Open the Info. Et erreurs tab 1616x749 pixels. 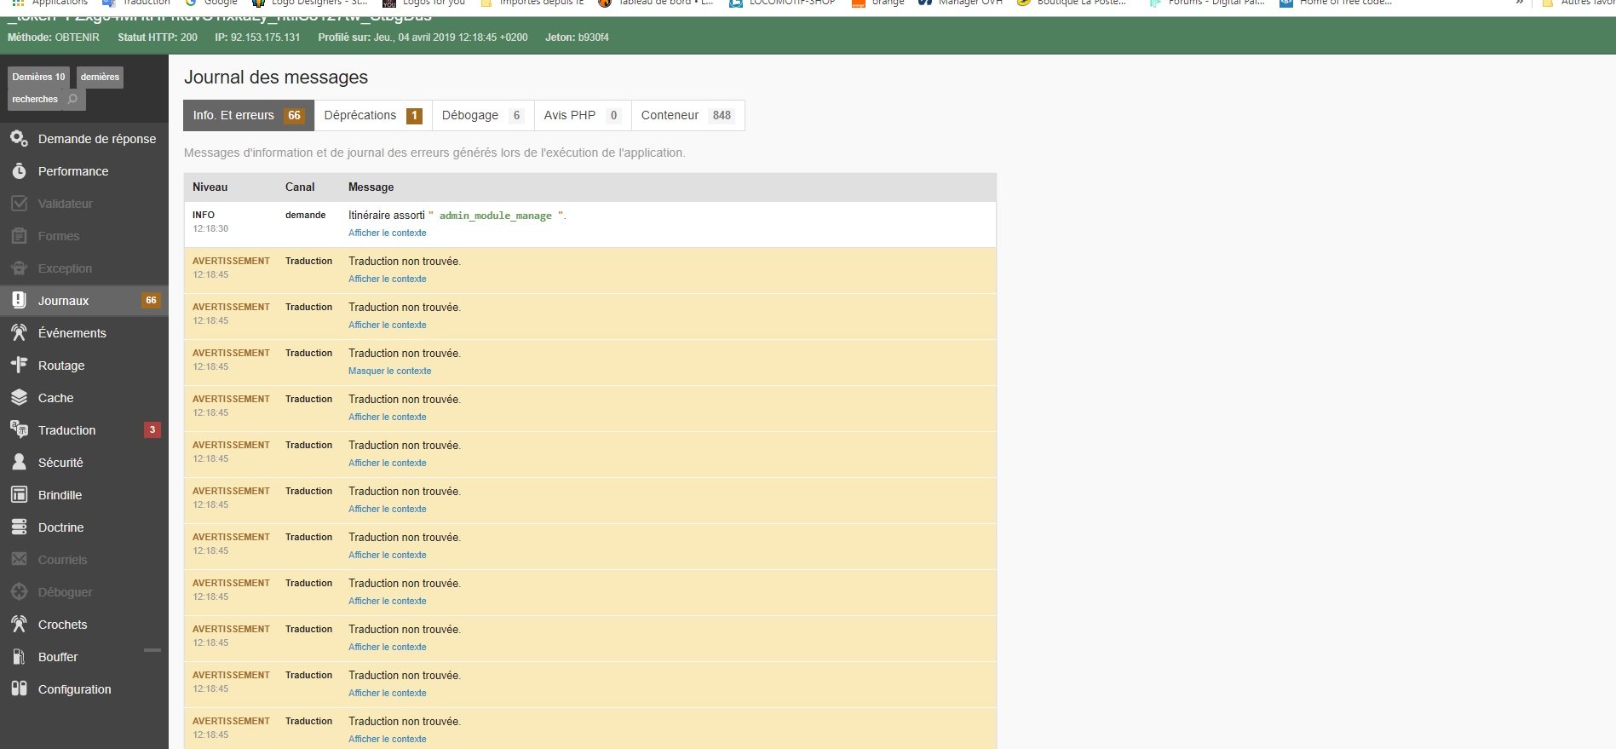[249, 115]
